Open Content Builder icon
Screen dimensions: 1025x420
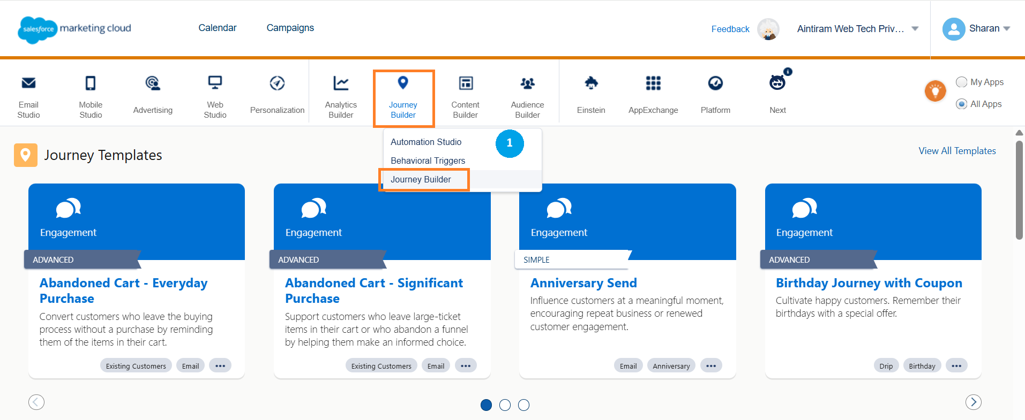click(465, 83)
